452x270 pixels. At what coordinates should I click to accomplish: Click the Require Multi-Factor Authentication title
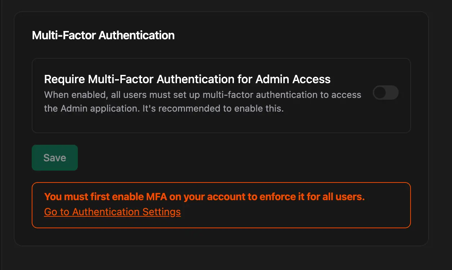(x=187, y=79)
